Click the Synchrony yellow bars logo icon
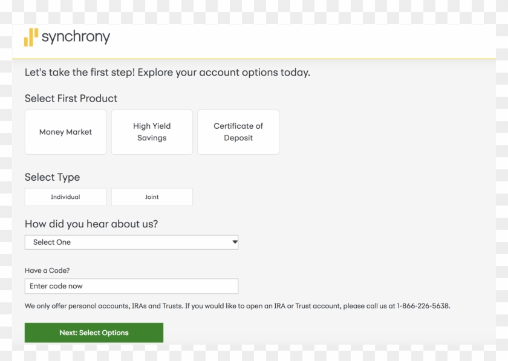The height and width of the screenshot is (361, 508). [x=31, y=37]
